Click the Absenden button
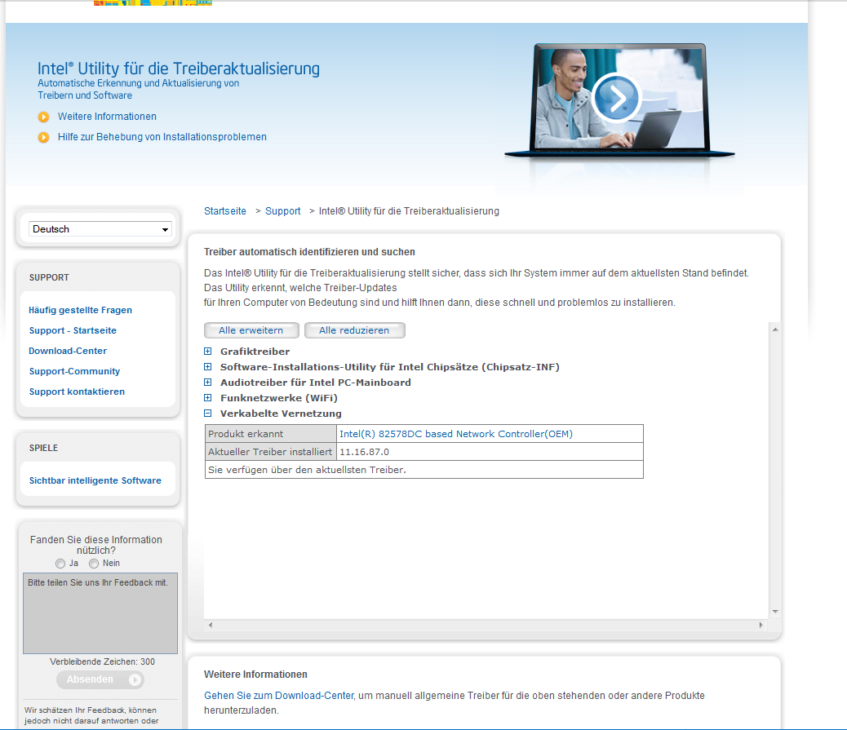Image resolution: width=847 pixels, height=730 pixels. coord(100,679)
